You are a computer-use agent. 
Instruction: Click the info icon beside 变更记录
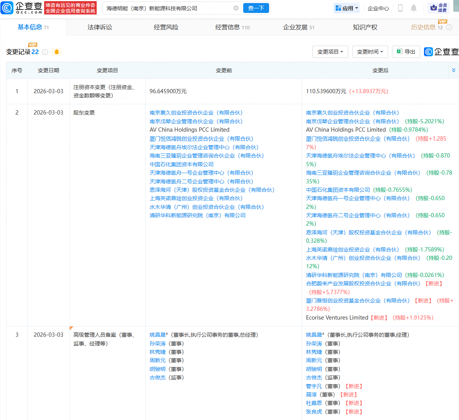click(45, 52)
